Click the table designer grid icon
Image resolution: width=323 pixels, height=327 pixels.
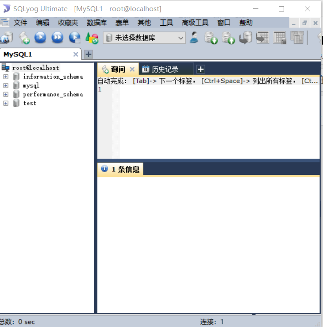(280, 38)
